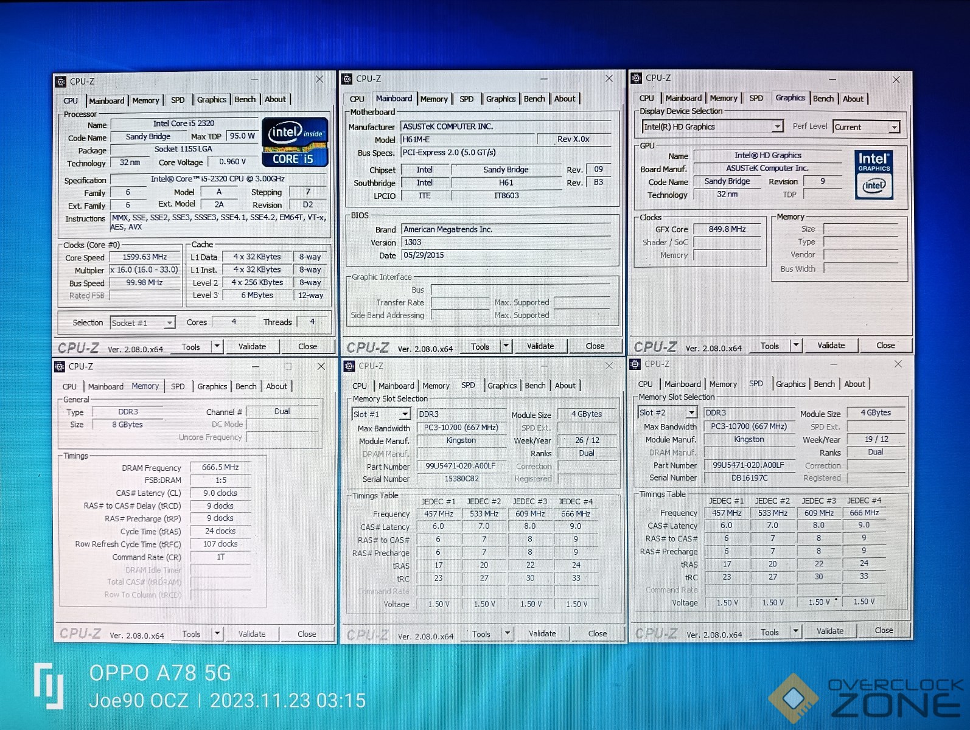Click serial number 15380C82 in Slot #1 window
Screen dimensions: 970x730
[x=461, y=479]
